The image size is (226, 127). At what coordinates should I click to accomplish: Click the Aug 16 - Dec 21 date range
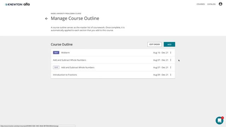tap(161, 53)
